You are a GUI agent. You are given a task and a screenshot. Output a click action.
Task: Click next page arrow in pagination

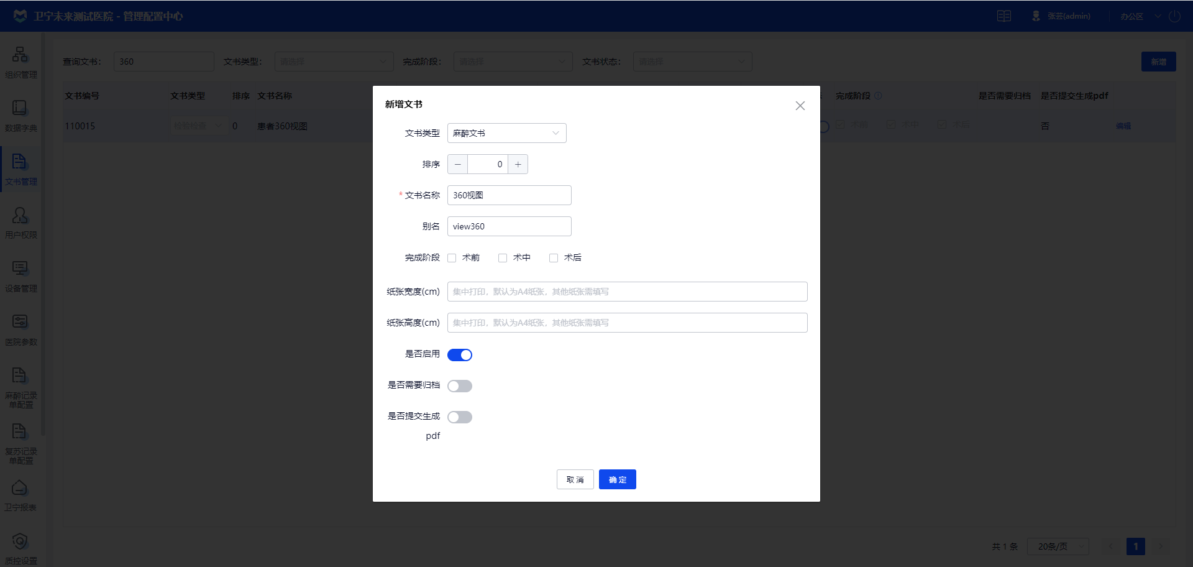click(1161, 546)
